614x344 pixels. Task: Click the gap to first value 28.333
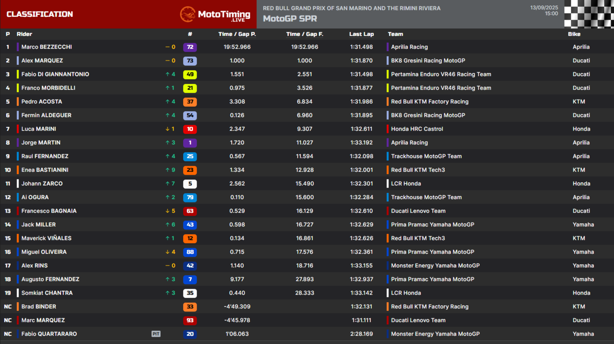point(305,293)
